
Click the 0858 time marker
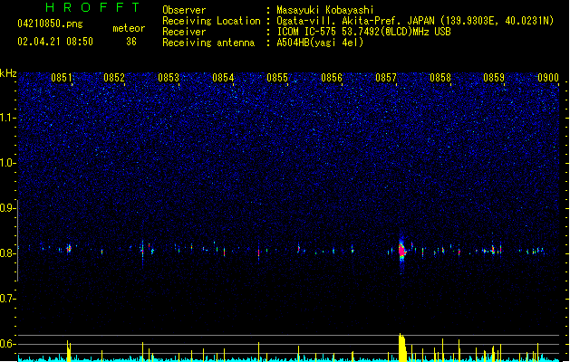[x=440, y=78]
